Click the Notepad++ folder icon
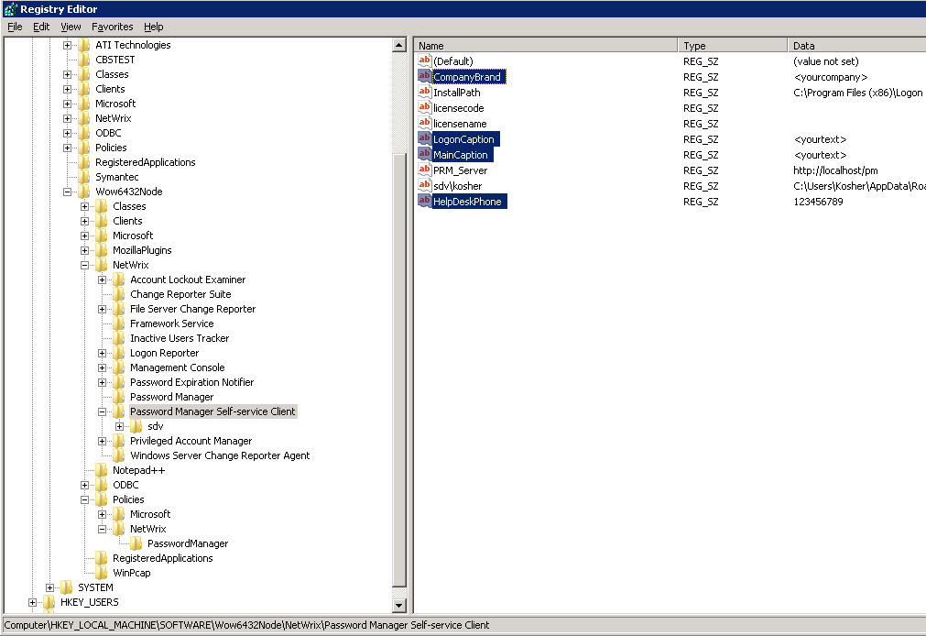Screen dimensions: 926x636 coord(102,470)
